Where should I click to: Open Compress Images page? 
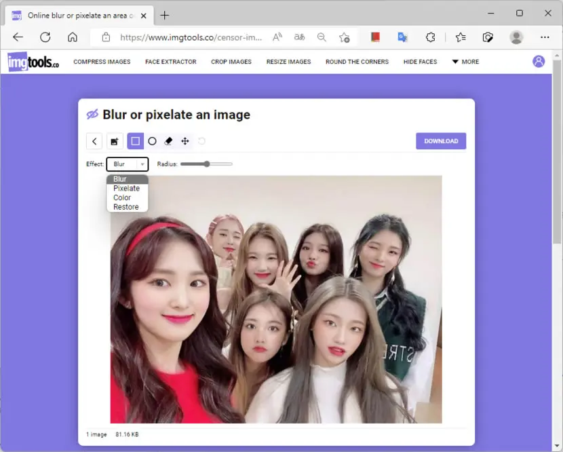click(x=102, y=62)
